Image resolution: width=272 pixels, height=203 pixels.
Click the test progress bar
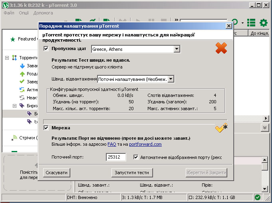coord(135,121)
